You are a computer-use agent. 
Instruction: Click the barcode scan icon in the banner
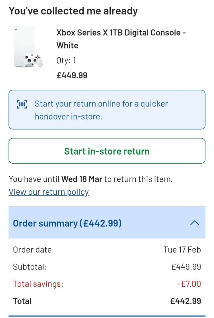22,104
